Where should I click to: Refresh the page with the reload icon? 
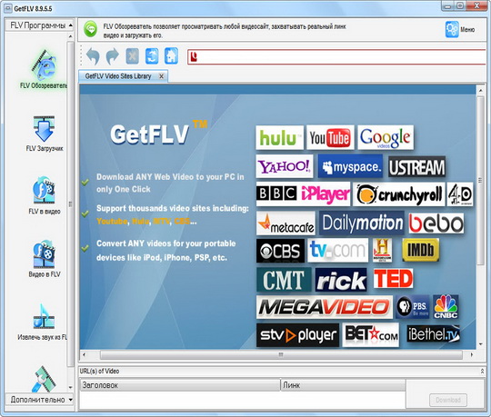(152, 56)
